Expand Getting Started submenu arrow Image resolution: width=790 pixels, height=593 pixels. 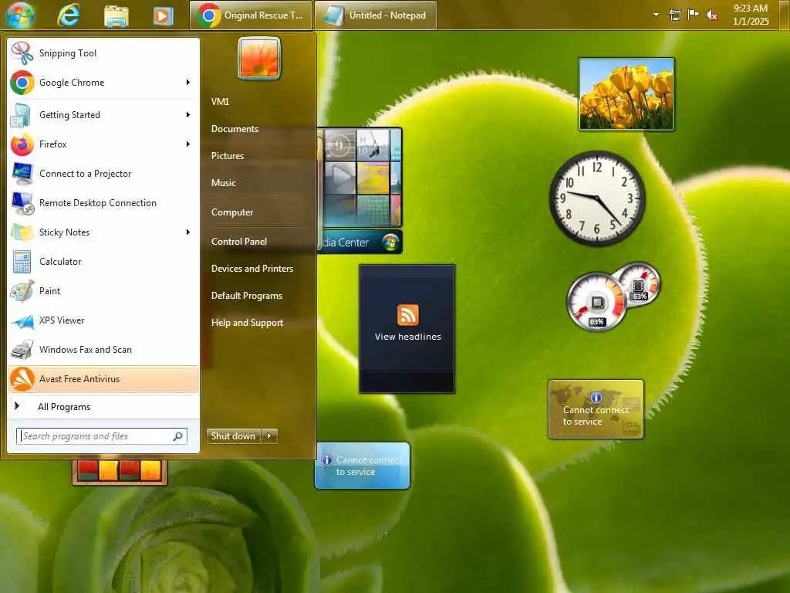pos(188,115)
